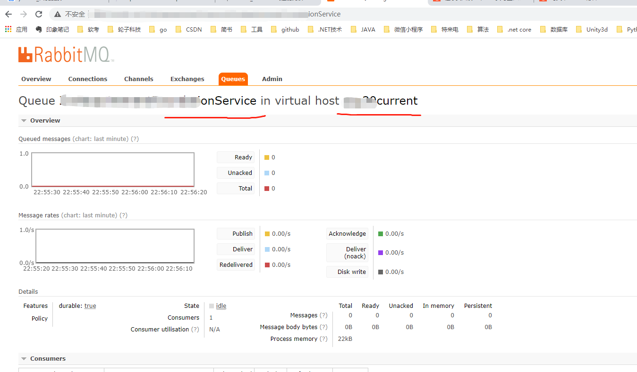
Task: Open the Unity3d bookmark folder
Action: click(593, 29)
